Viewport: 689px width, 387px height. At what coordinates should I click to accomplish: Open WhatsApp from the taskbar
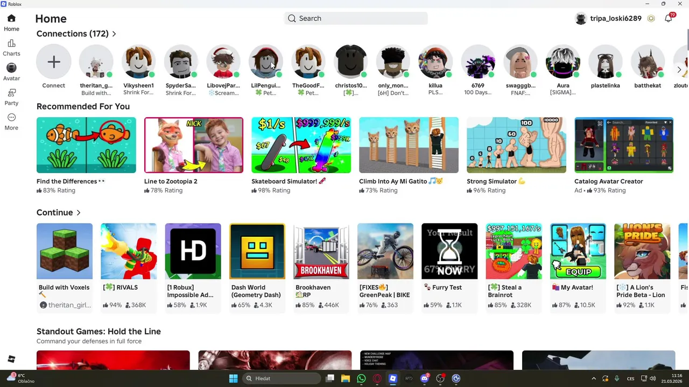point(361,378)
